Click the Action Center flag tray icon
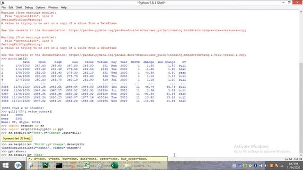 (276, 166)
